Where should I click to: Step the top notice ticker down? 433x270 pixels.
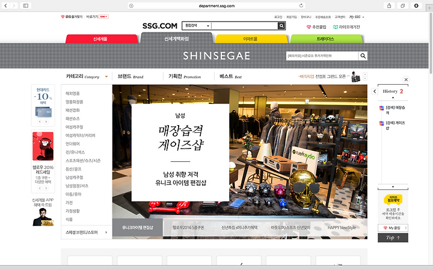(x=365, y=78)
